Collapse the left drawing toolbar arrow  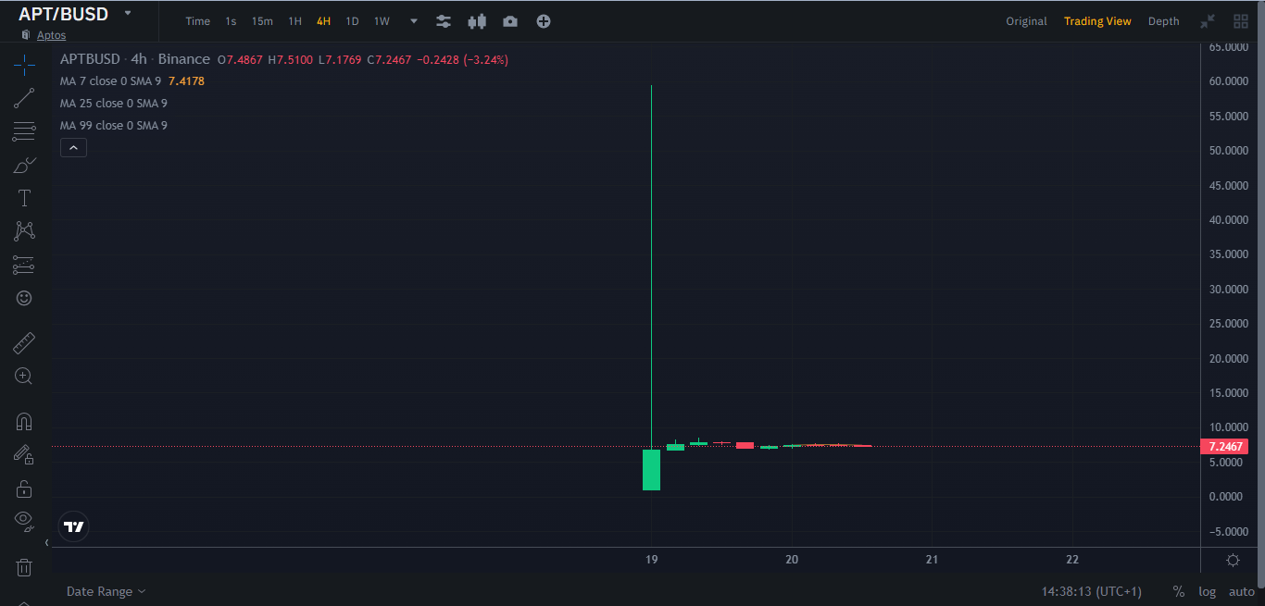(46, 543)
